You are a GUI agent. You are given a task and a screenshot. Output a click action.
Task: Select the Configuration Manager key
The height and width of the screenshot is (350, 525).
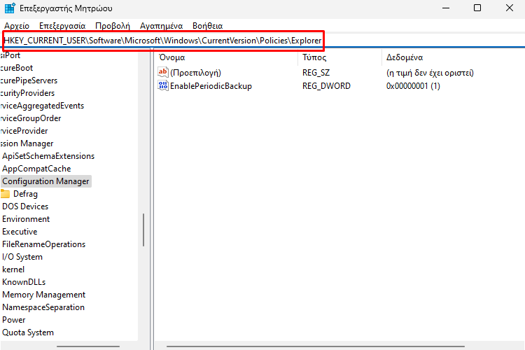click(x=46, y=181)
